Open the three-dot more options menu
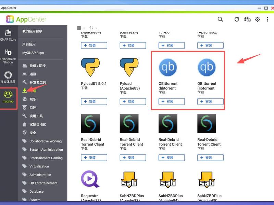 coord(267,19)
